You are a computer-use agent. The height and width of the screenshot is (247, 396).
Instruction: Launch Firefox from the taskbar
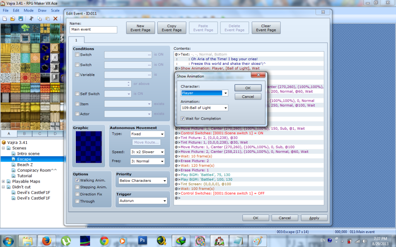[x=46, y=241]
